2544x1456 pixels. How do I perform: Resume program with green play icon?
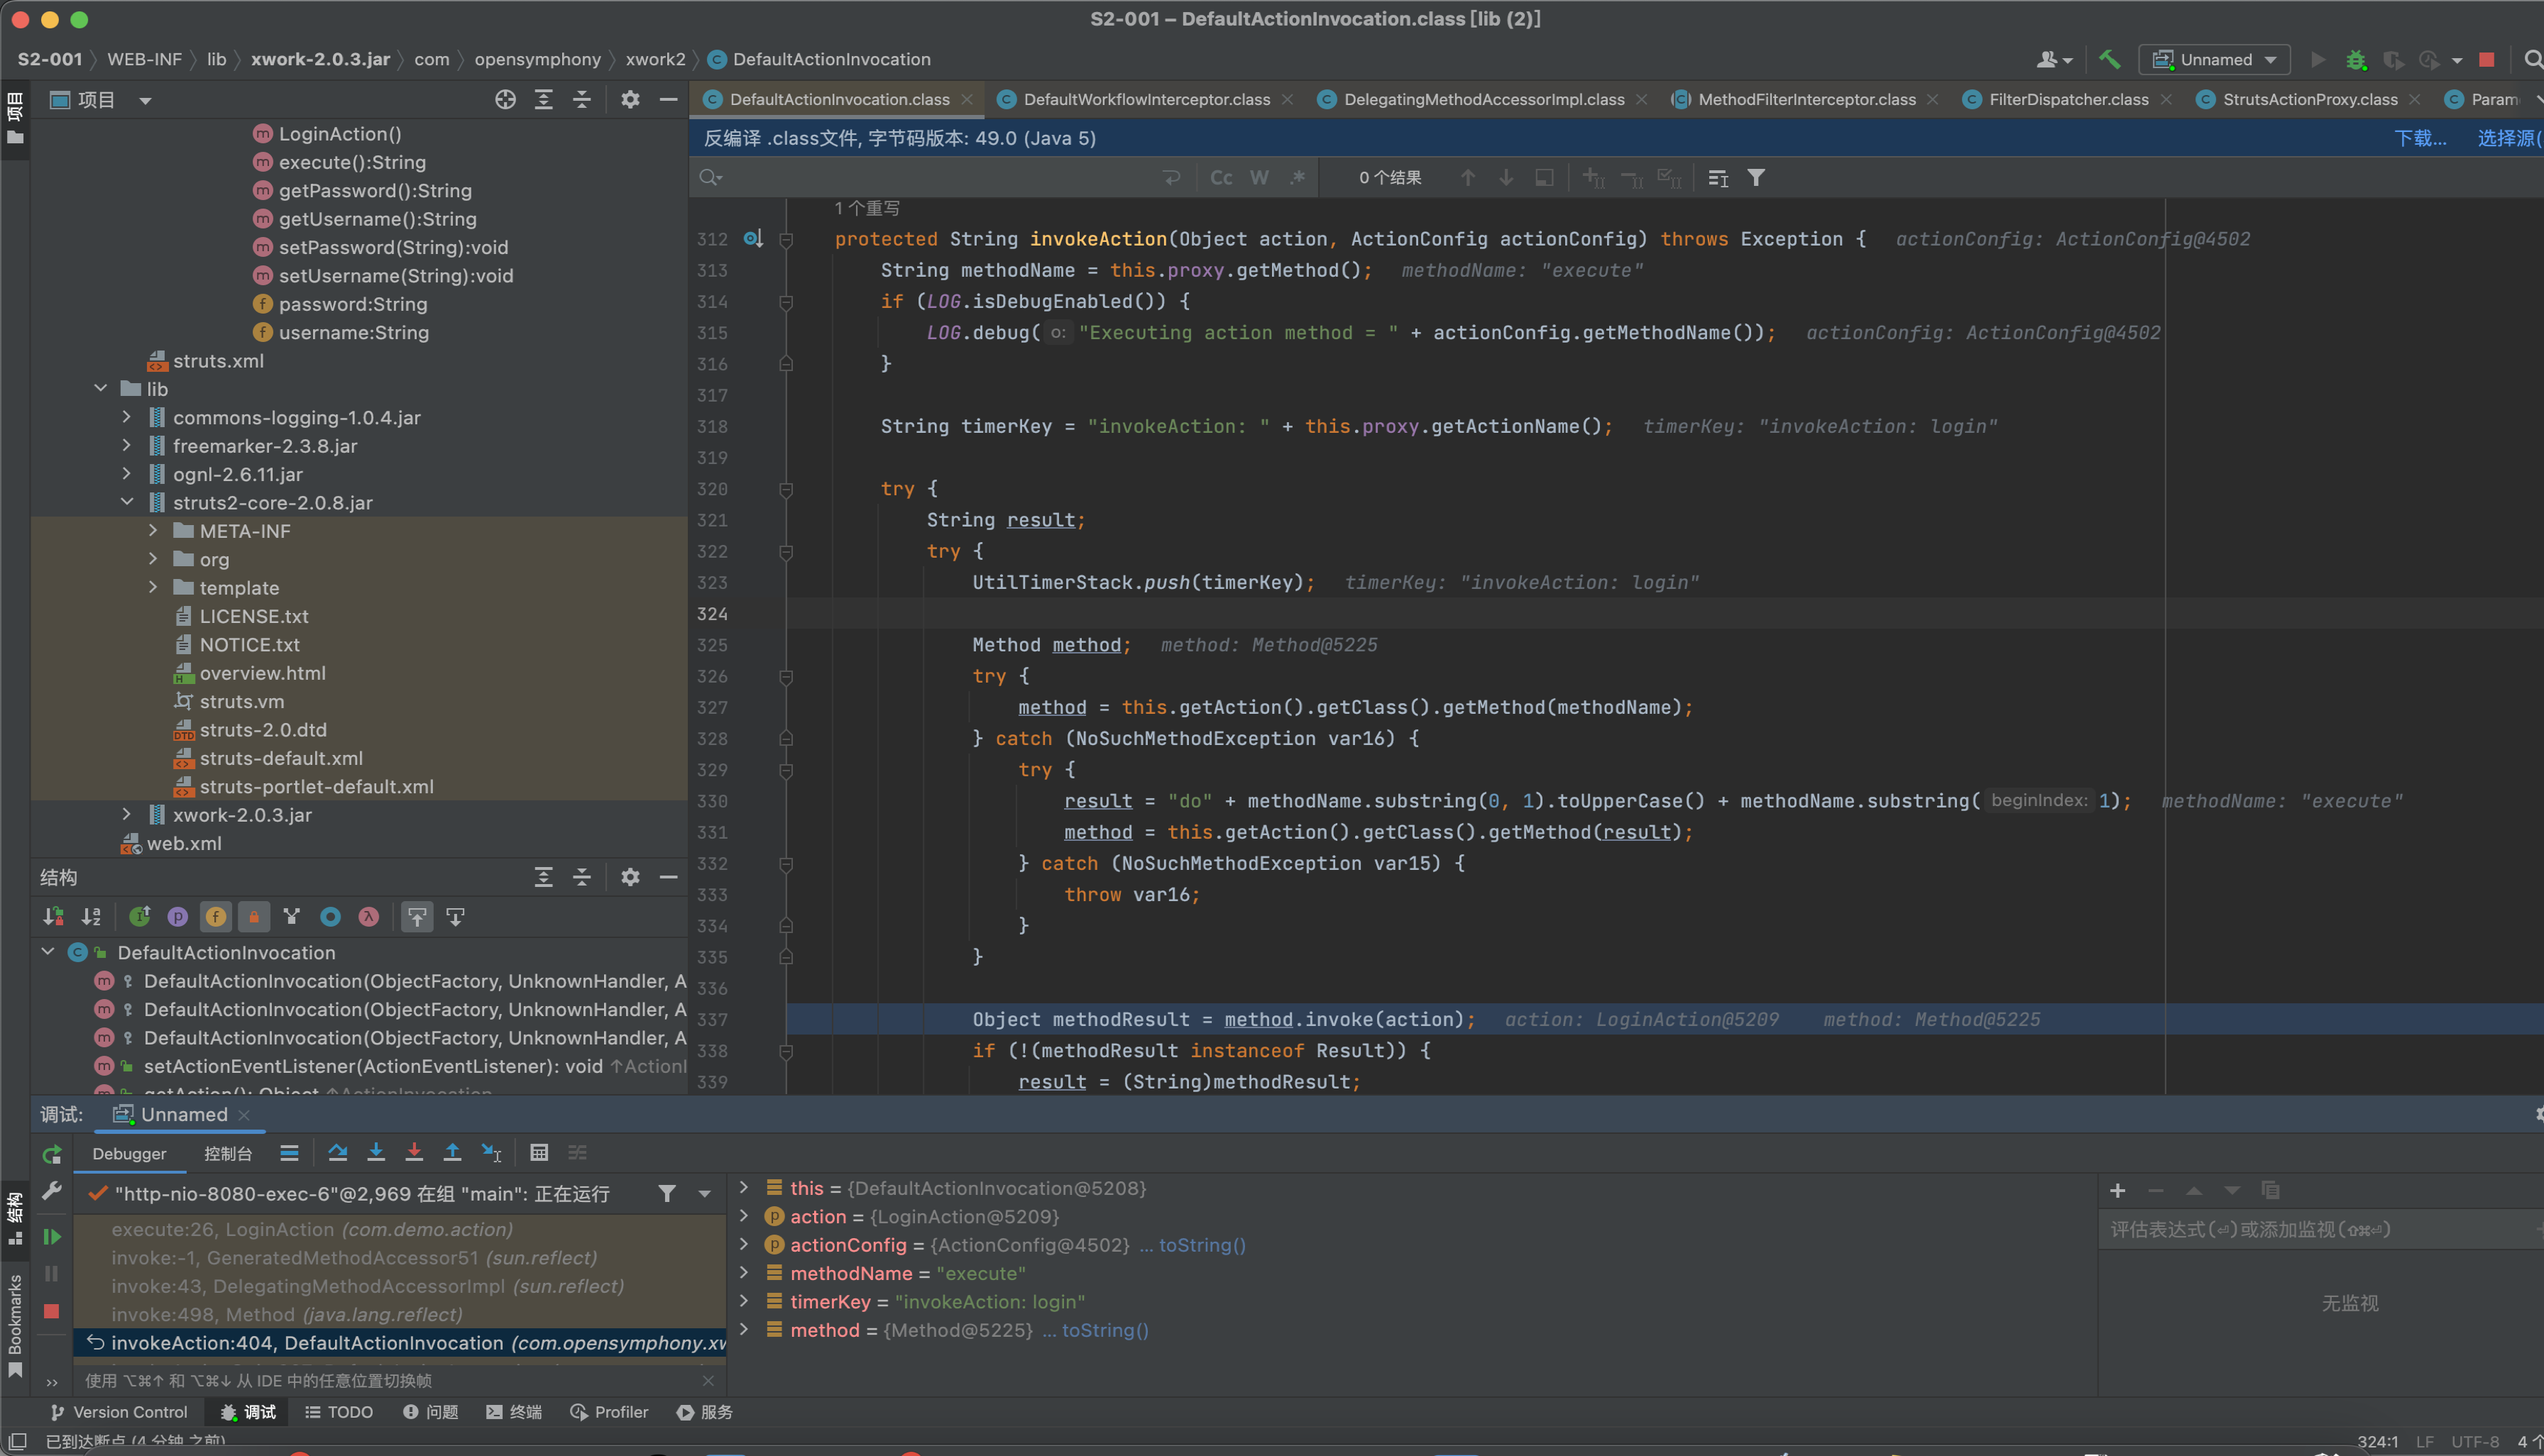coord(52,1237)
